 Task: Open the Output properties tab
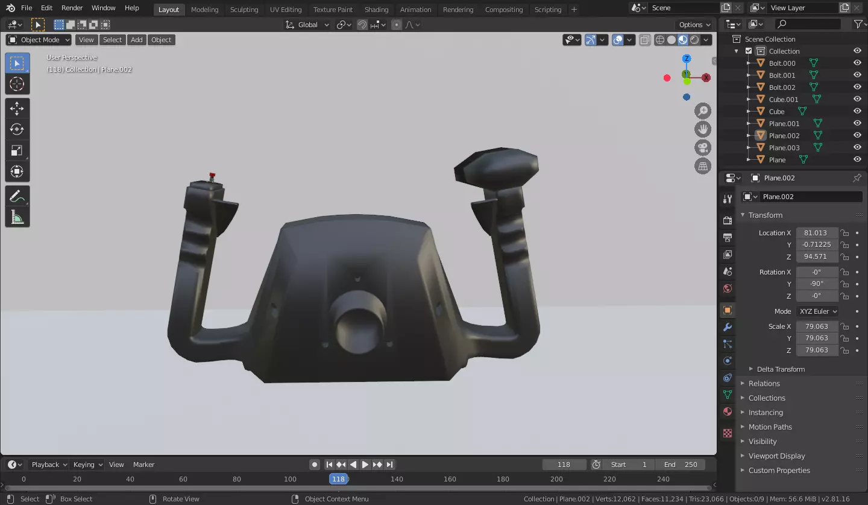click(x=728, y=238)
